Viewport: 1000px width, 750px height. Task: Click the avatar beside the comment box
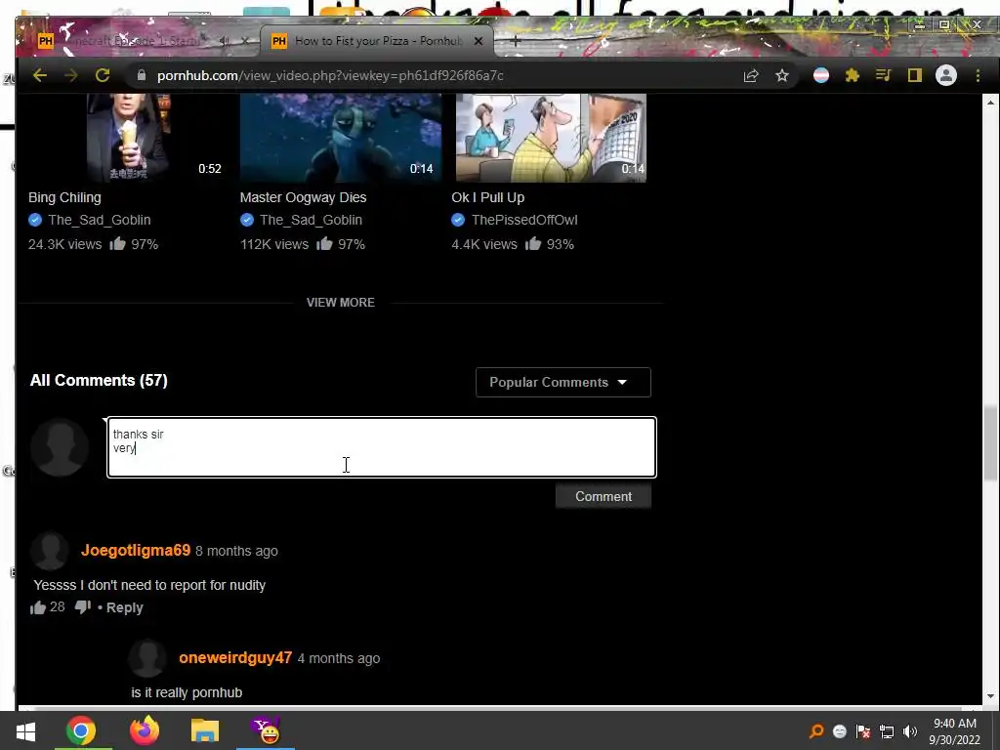coord(60,447)
